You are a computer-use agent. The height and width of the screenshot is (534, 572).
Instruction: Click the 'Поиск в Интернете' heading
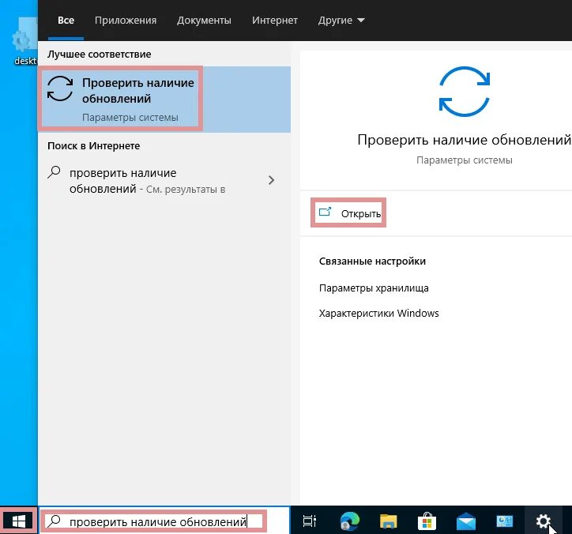point(94,146)
